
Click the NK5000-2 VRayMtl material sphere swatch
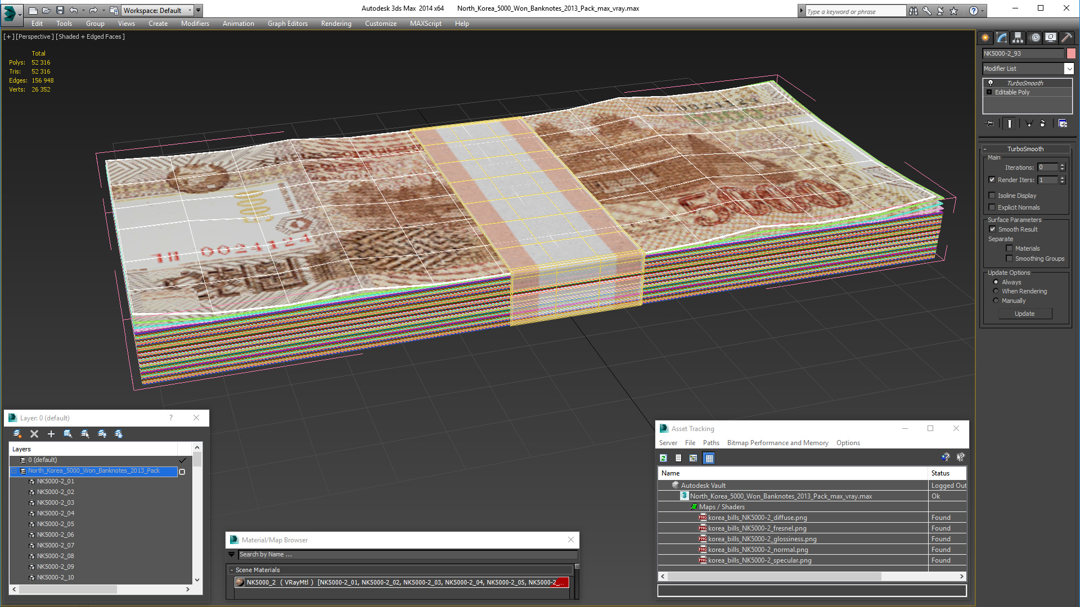(240, 582)
